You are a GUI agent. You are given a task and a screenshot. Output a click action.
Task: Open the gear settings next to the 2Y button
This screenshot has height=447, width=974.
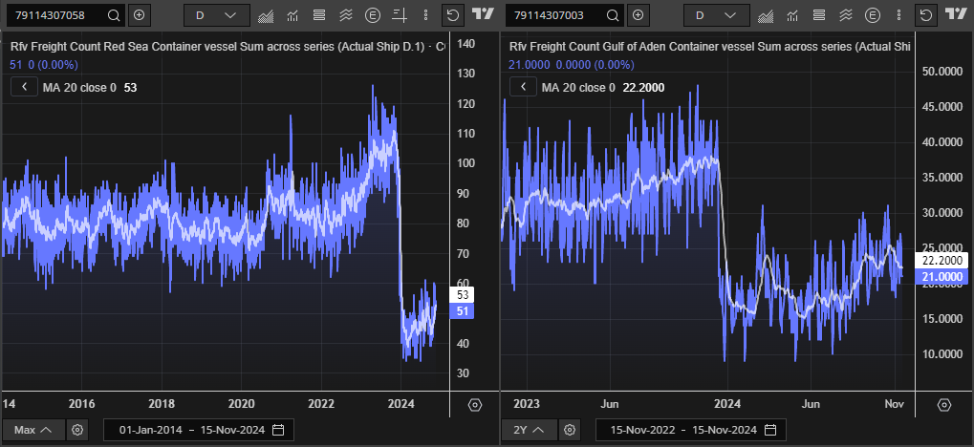coord(570,430)
